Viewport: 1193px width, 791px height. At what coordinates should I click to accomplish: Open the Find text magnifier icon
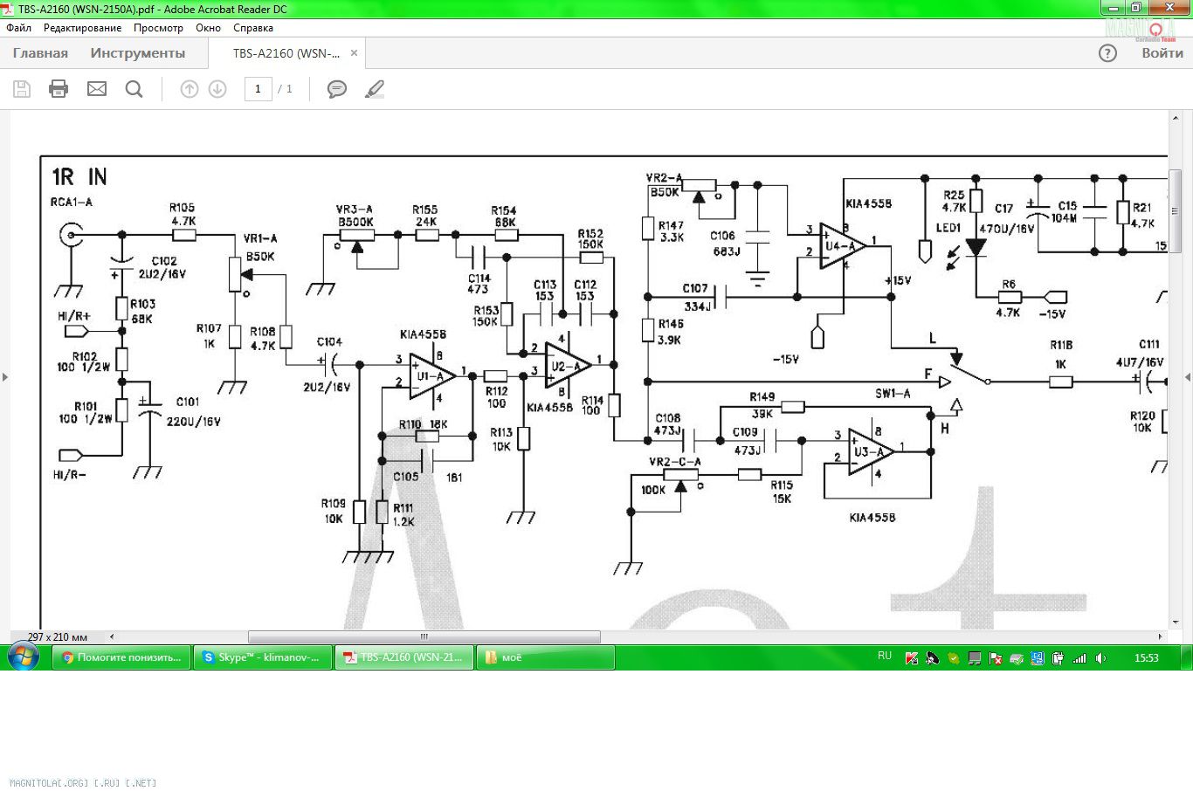tap(134, 89)
